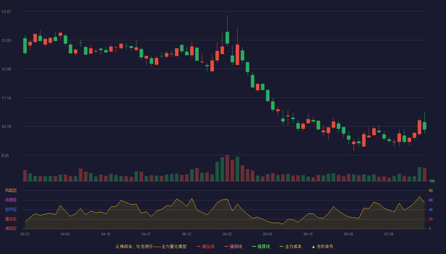This screenshot has height=254, width=446.
Task: Click the 13.97 price axis label
Action: pos(6,12)
